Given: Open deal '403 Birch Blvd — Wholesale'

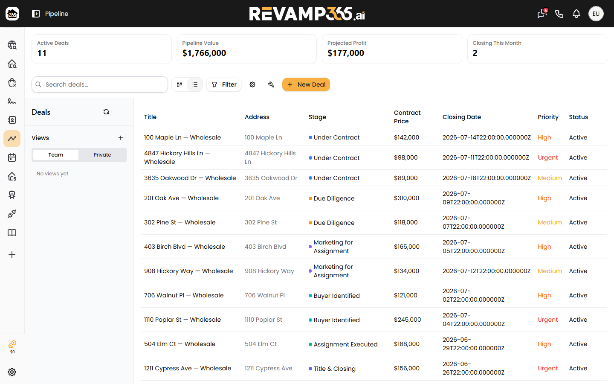Looking at the screenshot, I should [x=185, y=247].
